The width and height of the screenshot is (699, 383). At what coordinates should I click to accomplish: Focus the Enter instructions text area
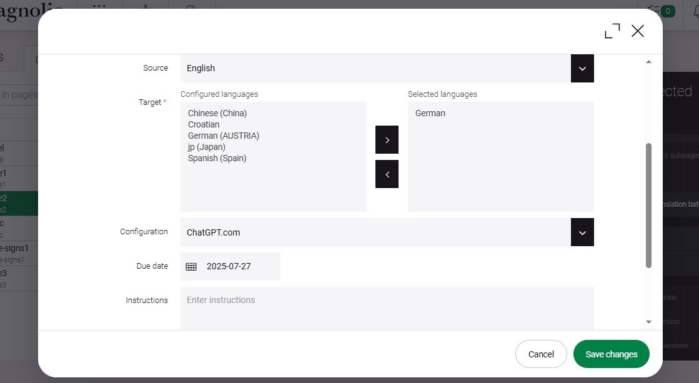click(387, 307)
